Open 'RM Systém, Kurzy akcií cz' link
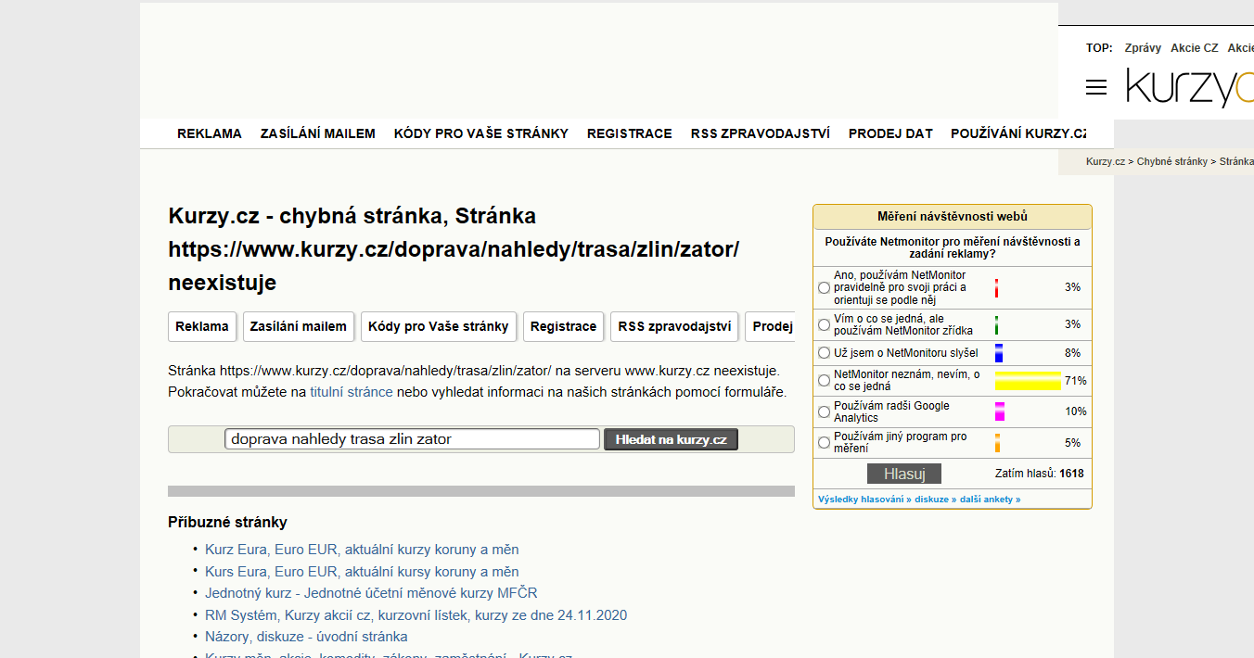This screenshot has width=1254, height=658. (416, 615)
